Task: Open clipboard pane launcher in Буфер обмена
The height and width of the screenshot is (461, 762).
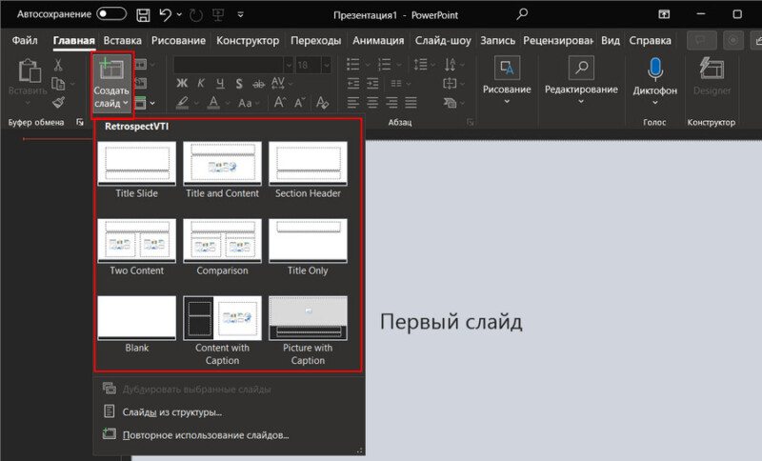Action: point(80,123)
